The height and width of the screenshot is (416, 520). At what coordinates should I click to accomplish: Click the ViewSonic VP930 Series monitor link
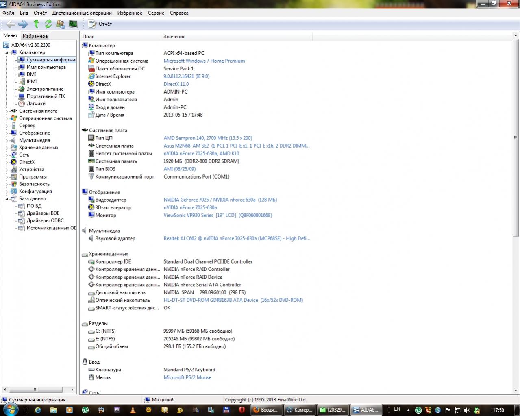tap(218, 216)
